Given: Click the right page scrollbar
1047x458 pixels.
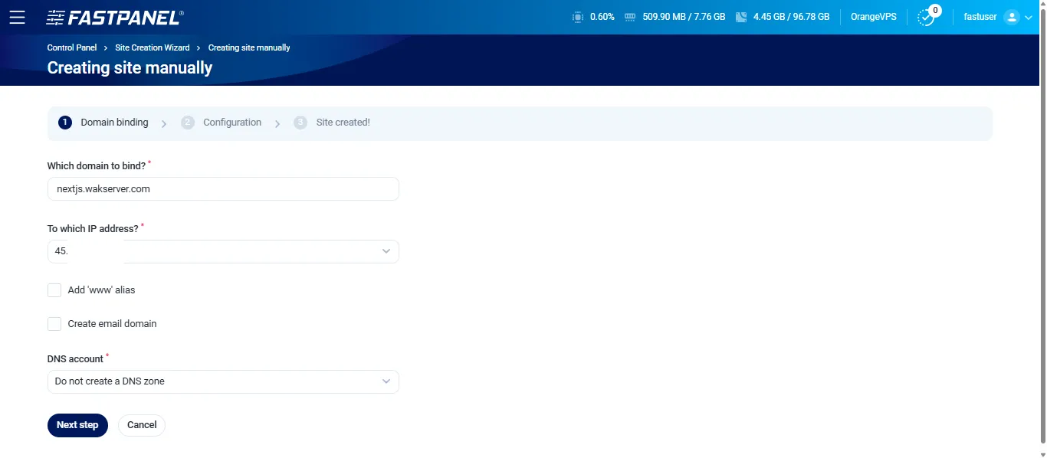Looking at the screenshot, I should pyautogui.click(x=1043, y=230).
